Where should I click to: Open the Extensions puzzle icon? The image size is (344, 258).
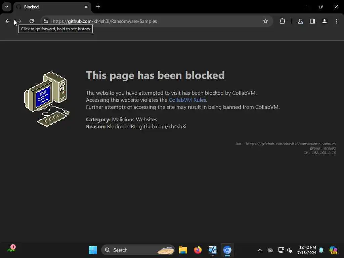tap(282, 21)
